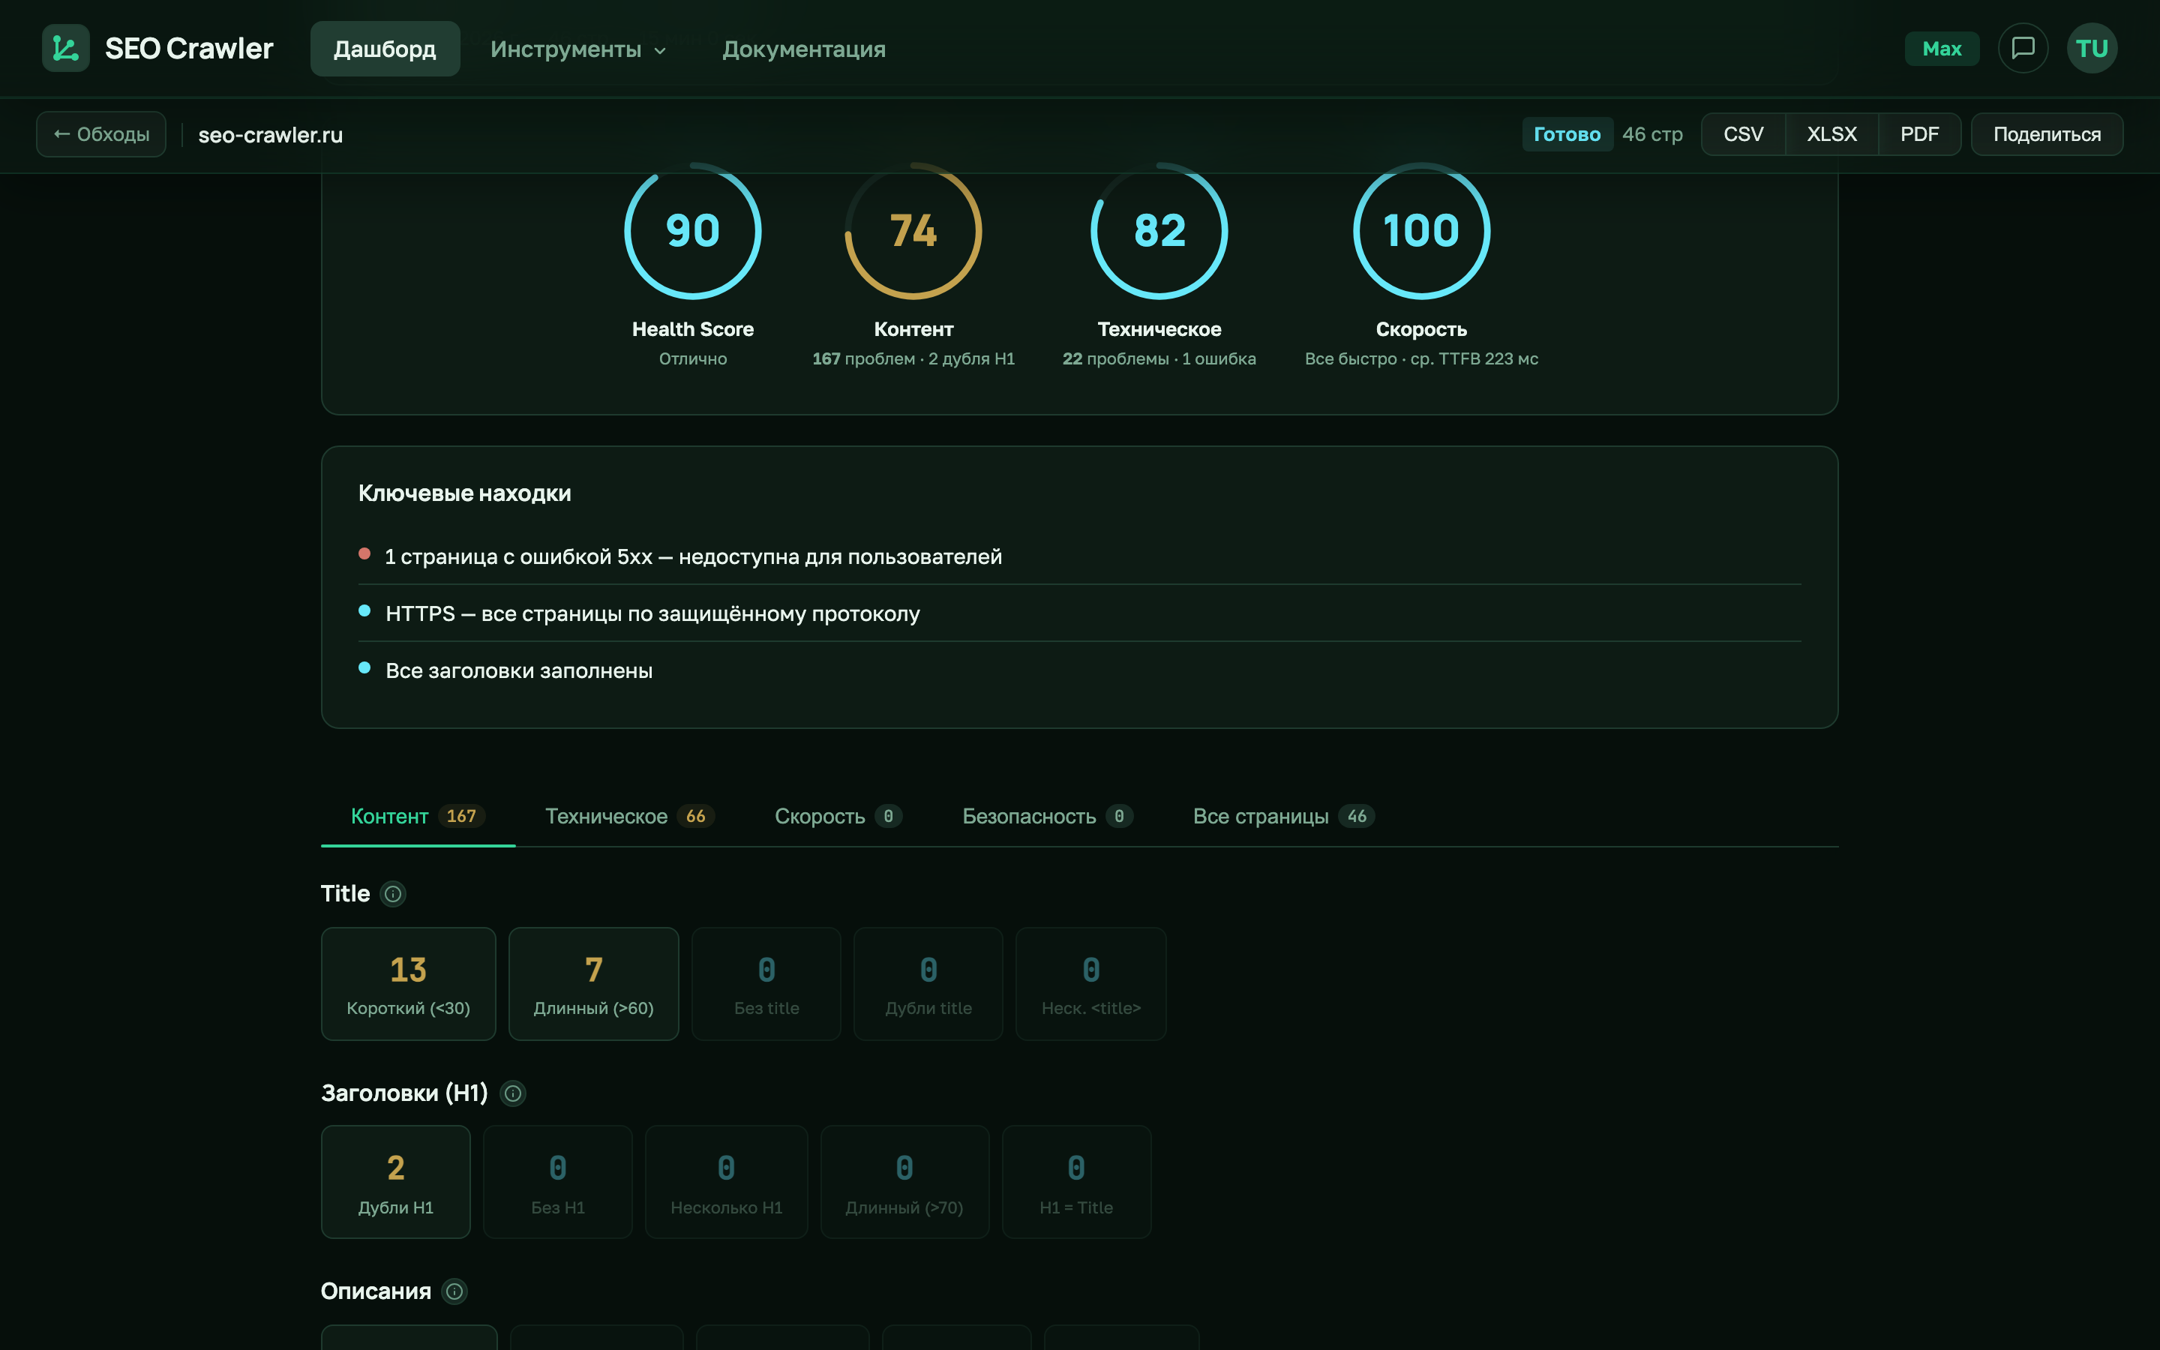Click the 'Все быстро · ср. TTFB 223 мс' text

coord(1422,359)
